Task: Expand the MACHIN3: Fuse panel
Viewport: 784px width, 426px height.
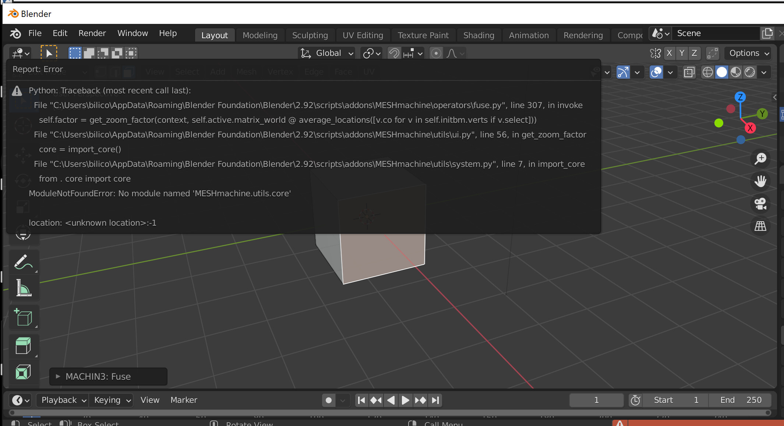Action: pos(108,377)
